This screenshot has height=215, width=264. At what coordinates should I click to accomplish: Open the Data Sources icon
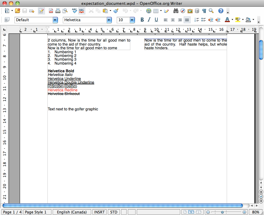[197, 11]
